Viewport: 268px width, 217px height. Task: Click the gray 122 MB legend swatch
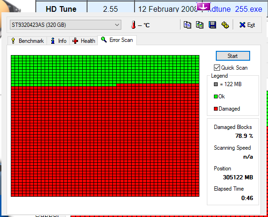coord(216,84)
